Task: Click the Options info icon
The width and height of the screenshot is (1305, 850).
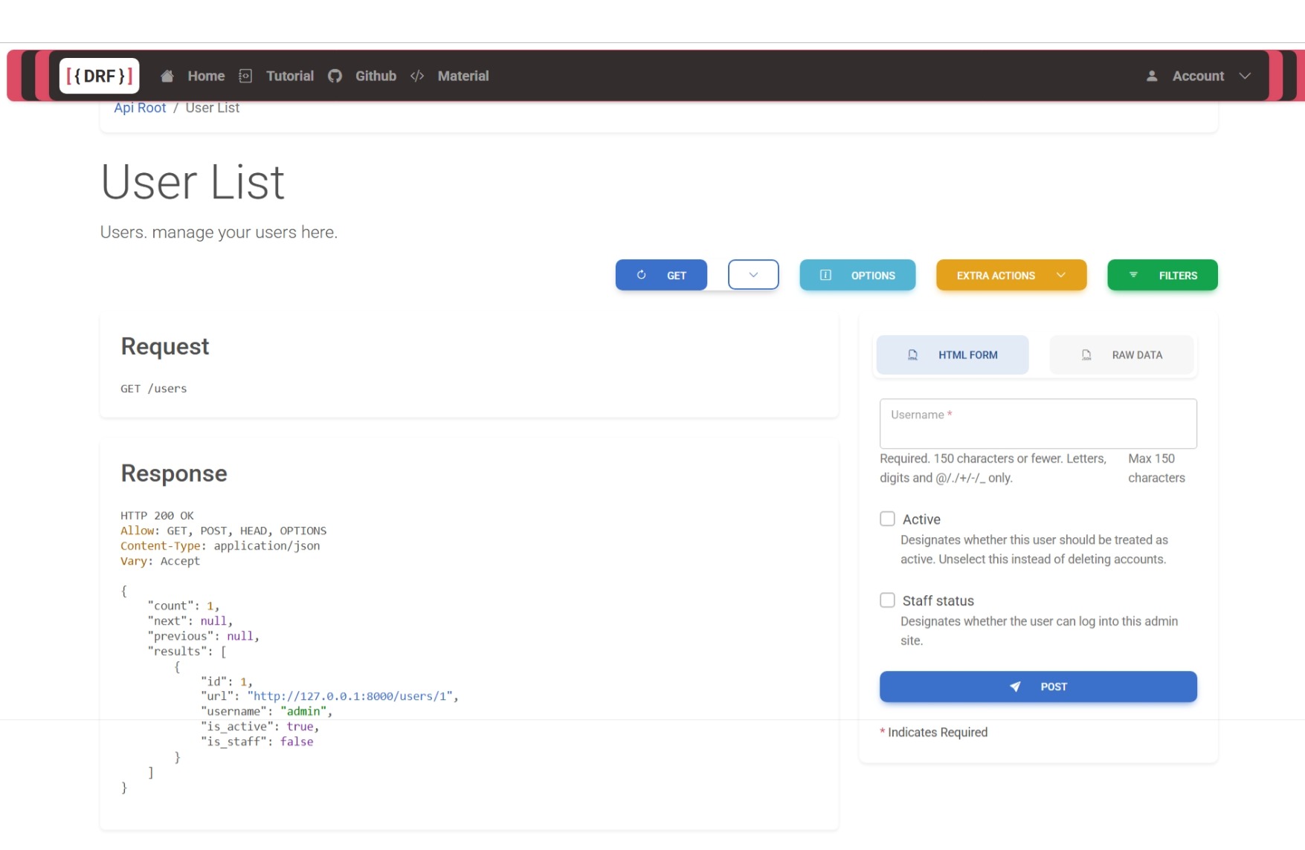Action: pyautogui.click(x=825, y=275)
